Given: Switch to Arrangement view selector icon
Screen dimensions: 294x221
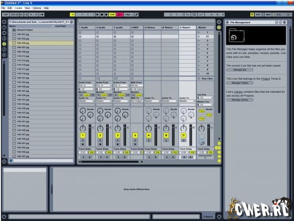Looking at the screenshot, I should coord(219,22).
